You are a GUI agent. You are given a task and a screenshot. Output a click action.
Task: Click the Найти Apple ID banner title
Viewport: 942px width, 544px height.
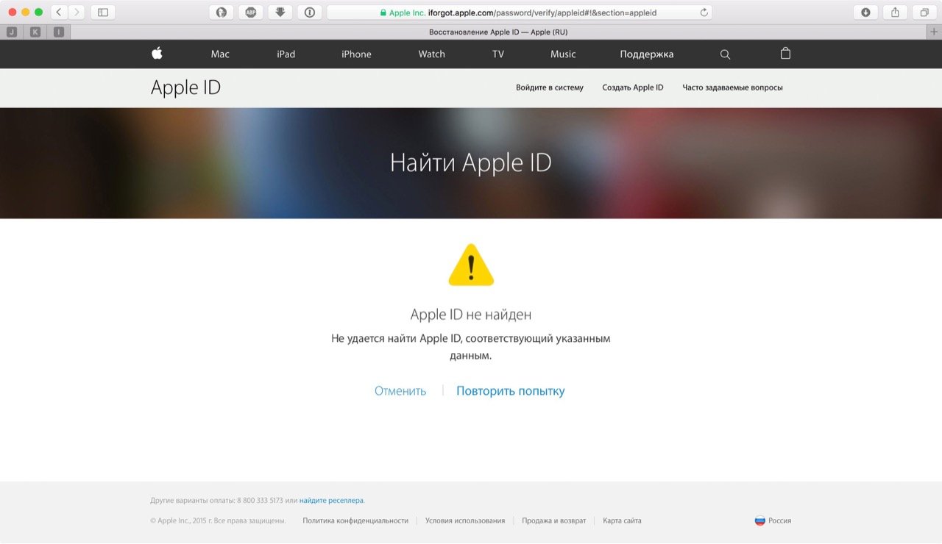point(471,162)
